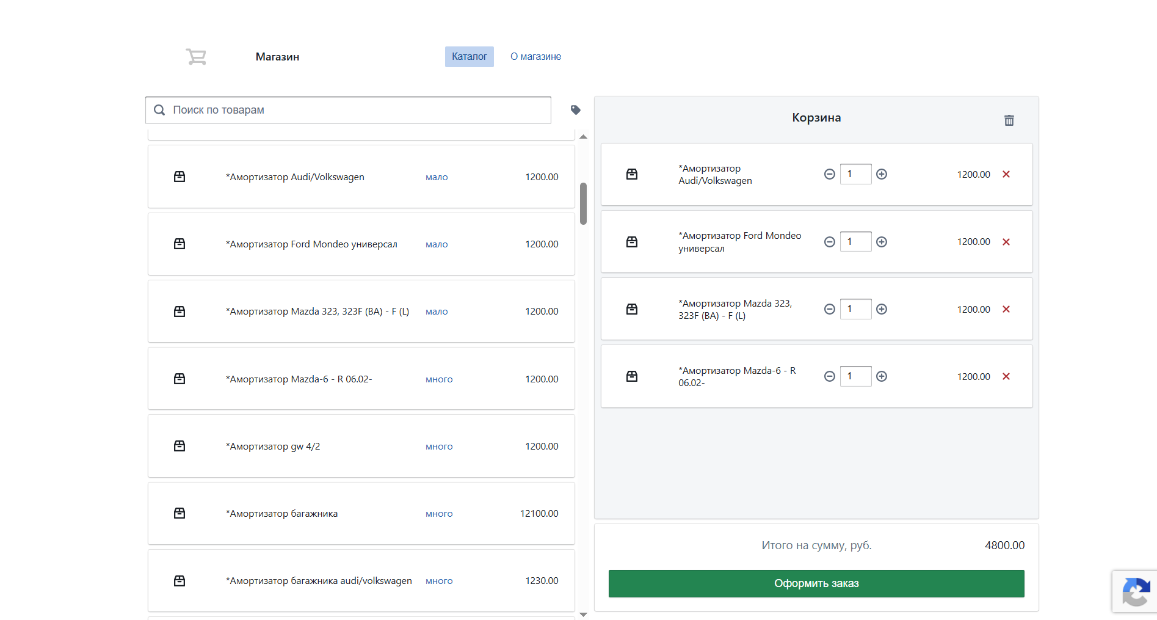This screenshot has height=620, width=1157.
Task: Click box icon of Mazda-6 item in cart
Action: (x=632, y=376)
